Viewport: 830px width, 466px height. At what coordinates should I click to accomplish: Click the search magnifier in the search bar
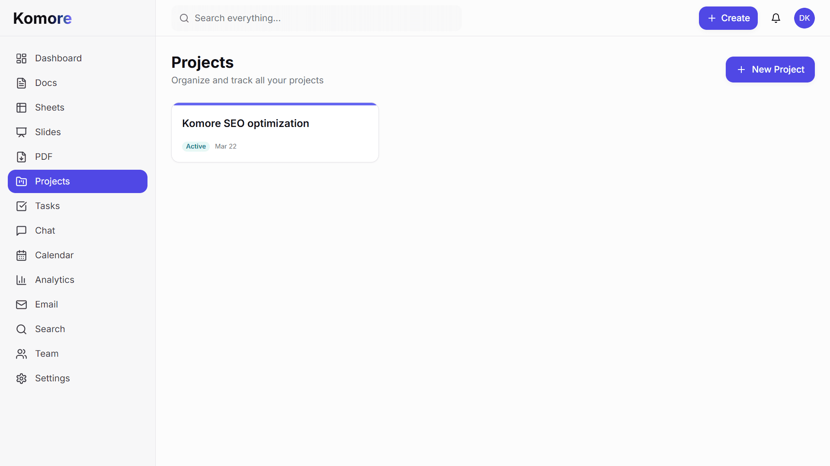[x=184, y=18]
